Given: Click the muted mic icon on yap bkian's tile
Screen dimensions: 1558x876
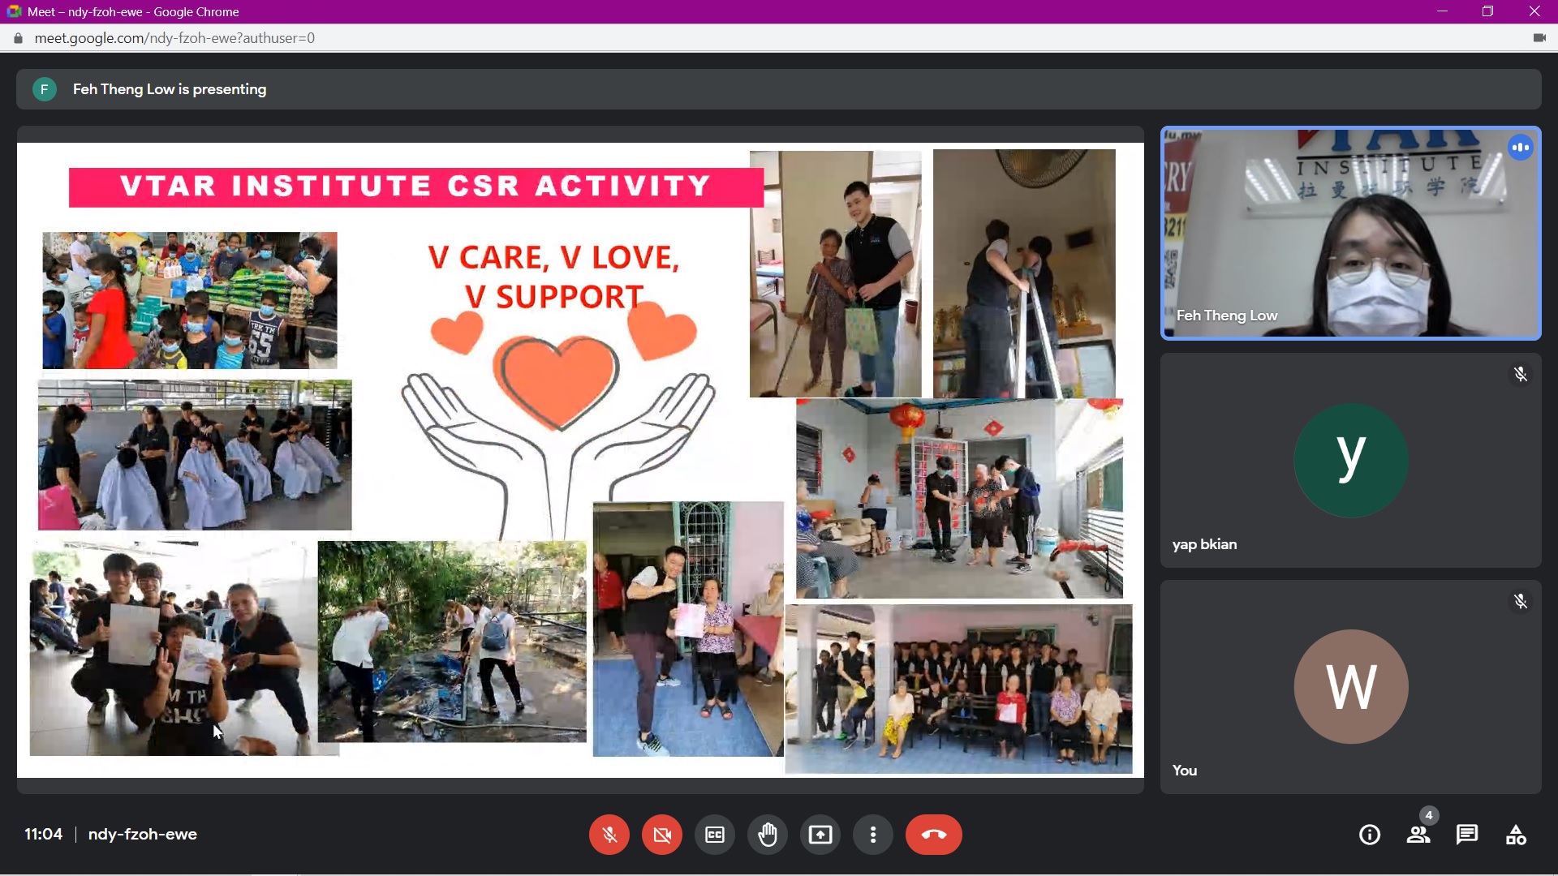Looking at the screenshot, I should pos(1521,374).
